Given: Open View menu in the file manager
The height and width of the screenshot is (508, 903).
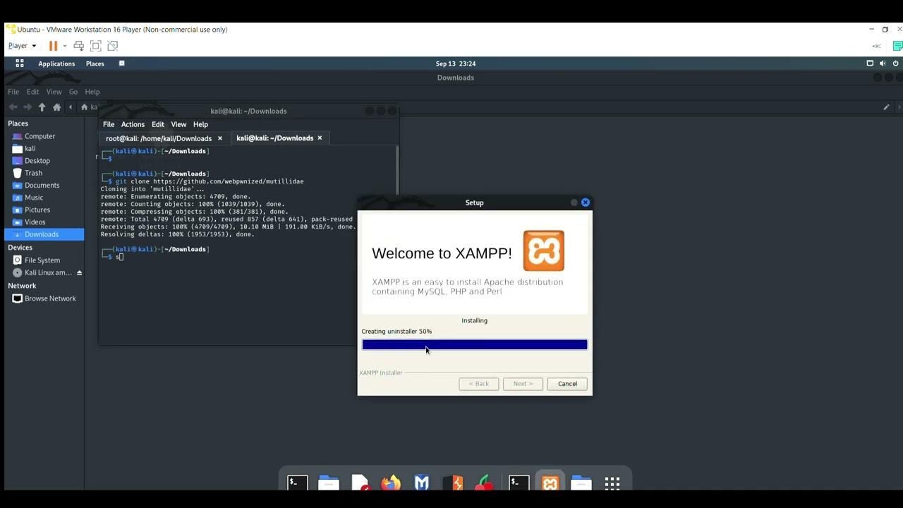Looking at the screenshot, I should coord(54,92).
